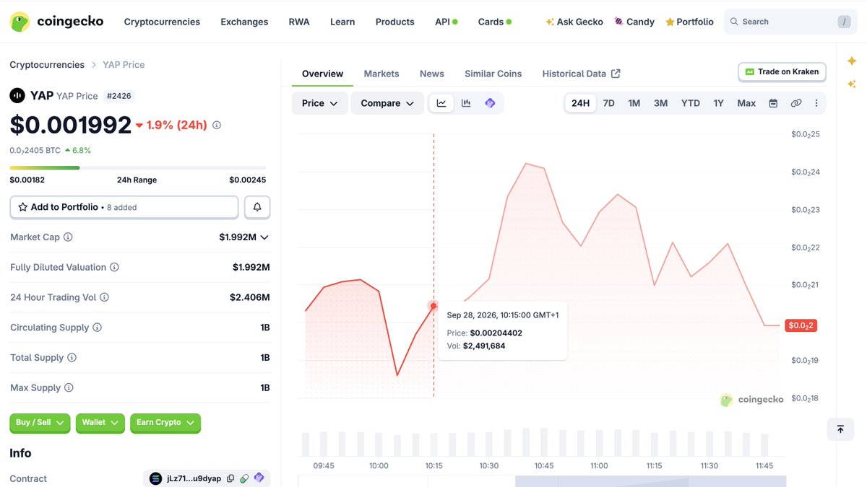Open the Cryptocurrencies nav menu

162,22
